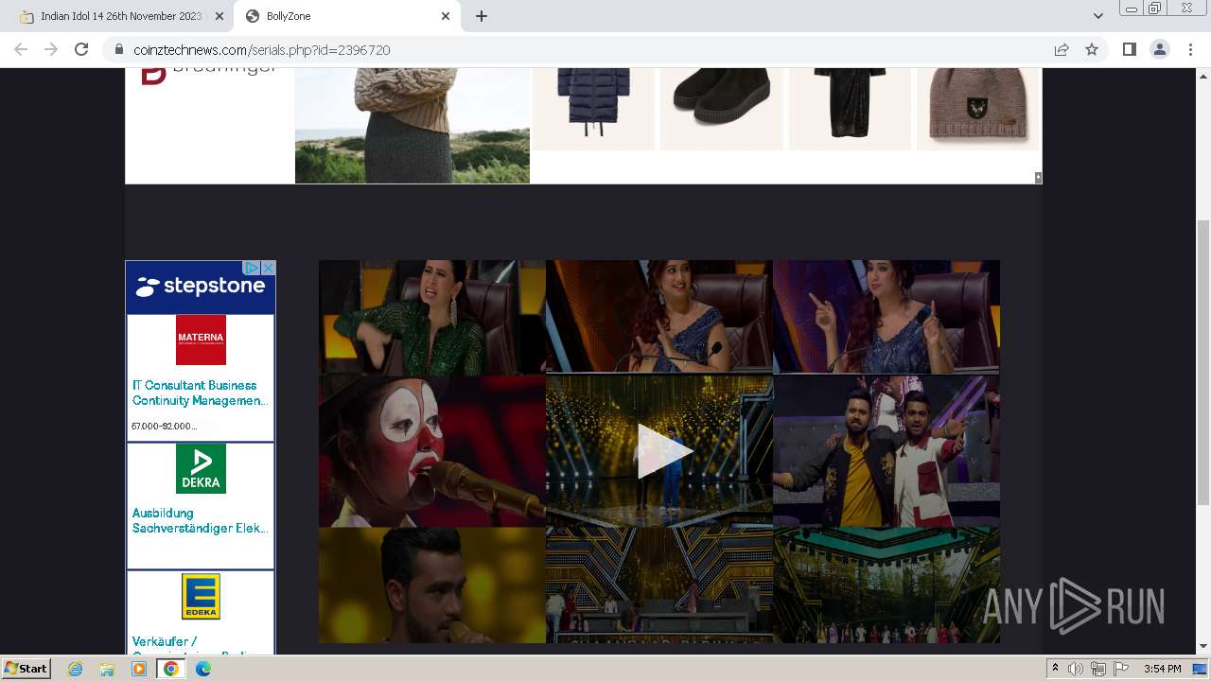This screenshot has height=681, width=1211.
Task: View site information lock icon
Action: [119, 49]
